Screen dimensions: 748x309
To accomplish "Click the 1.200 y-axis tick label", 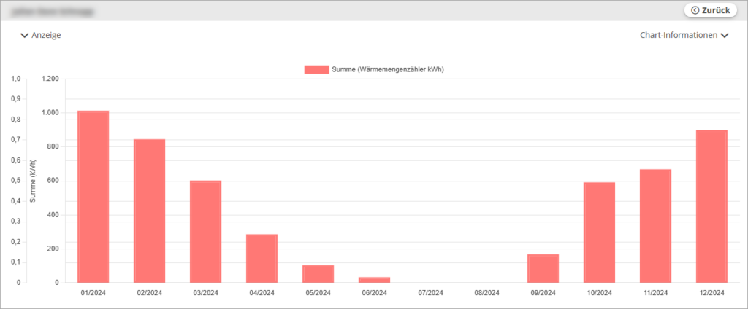I will [51, 79].
